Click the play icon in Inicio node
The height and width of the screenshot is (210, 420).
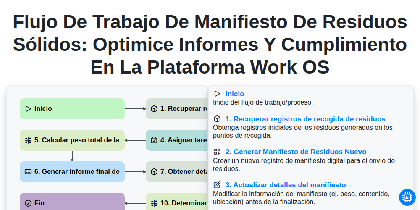pyautogui.click(x=28, y=109)
